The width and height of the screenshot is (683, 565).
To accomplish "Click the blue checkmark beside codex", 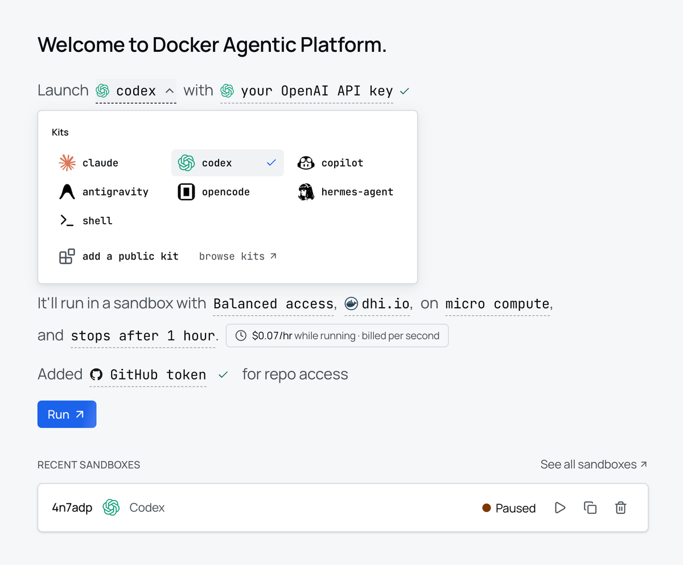I will [271, 163].
